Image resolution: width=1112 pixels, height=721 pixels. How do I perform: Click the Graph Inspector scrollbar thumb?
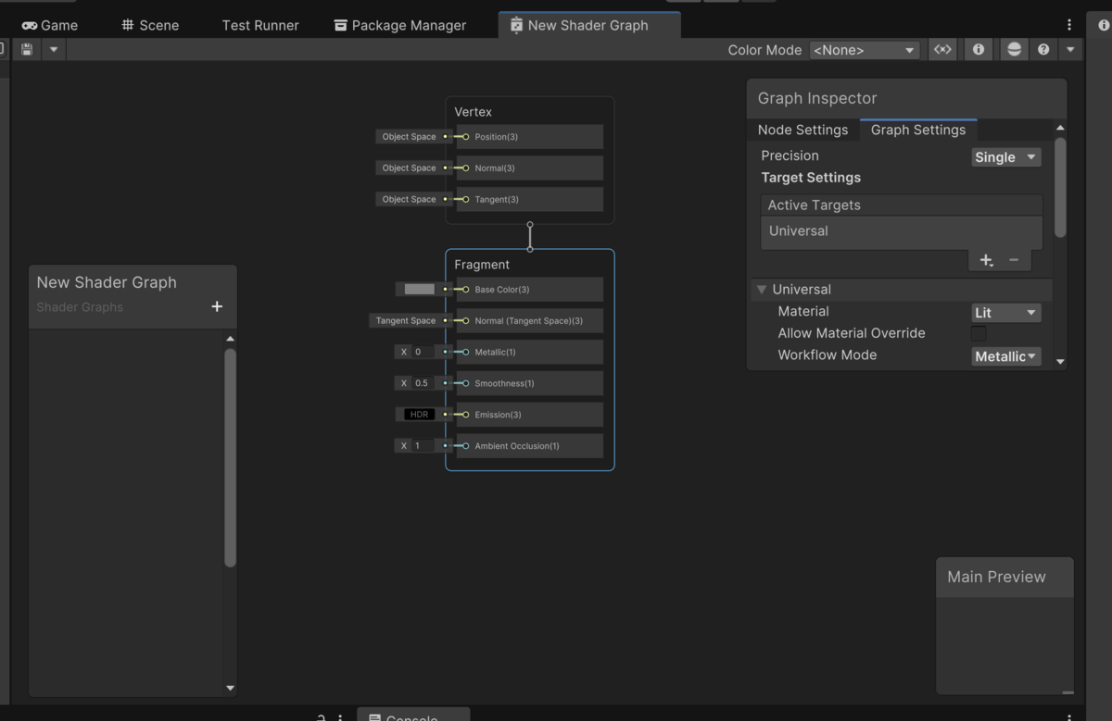pyautogui.click(x=1060, y=188)
